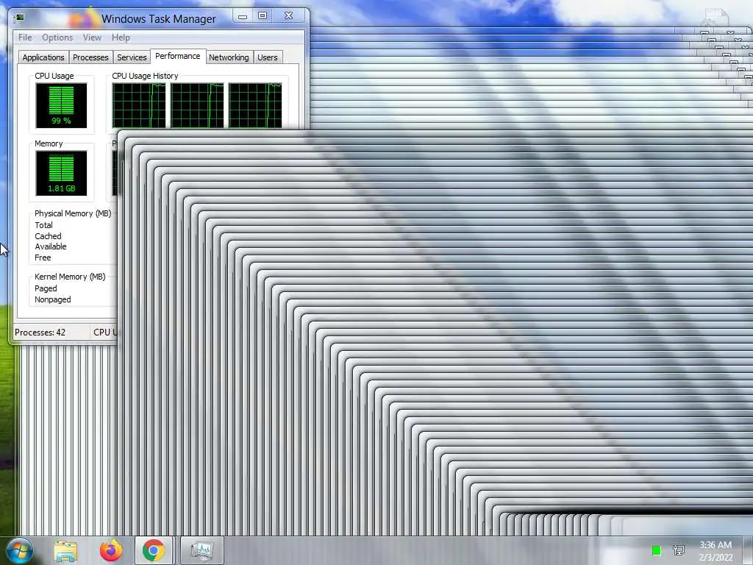Launch Windows Explorer from the taskbar
This screenshot has height=565, width=753.
65,550
